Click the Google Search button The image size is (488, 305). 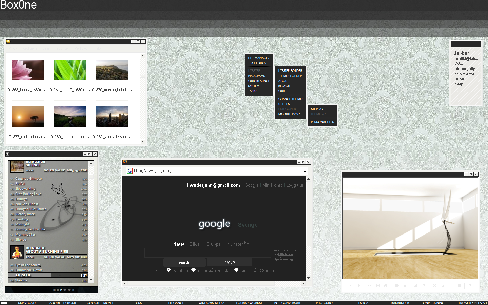[184, 262]
